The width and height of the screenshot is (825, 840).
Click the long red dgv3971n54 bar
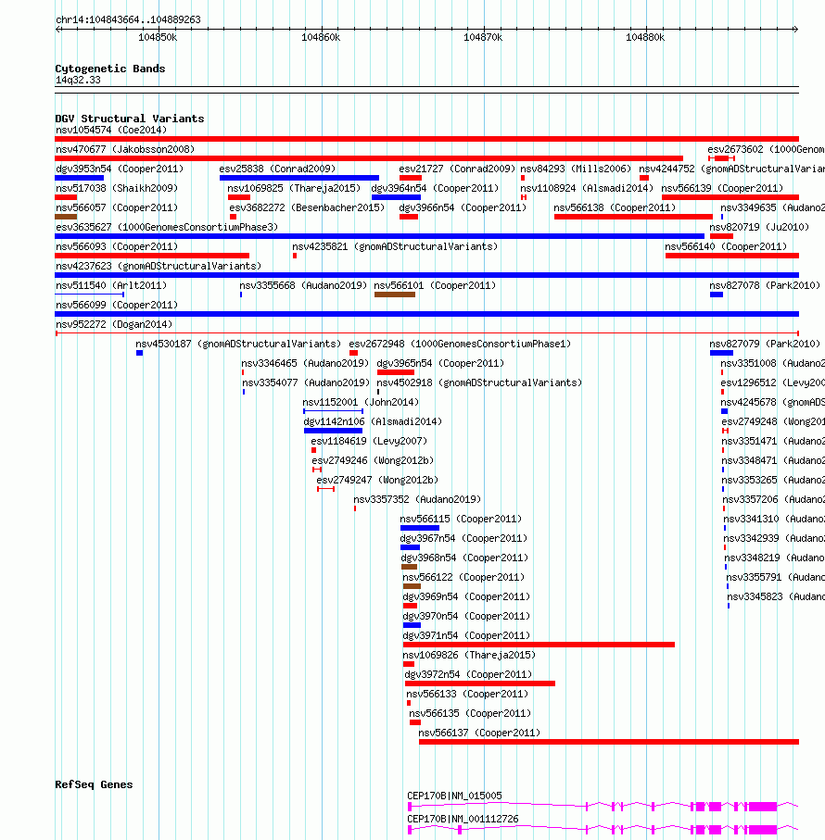[x=539, y=645]
